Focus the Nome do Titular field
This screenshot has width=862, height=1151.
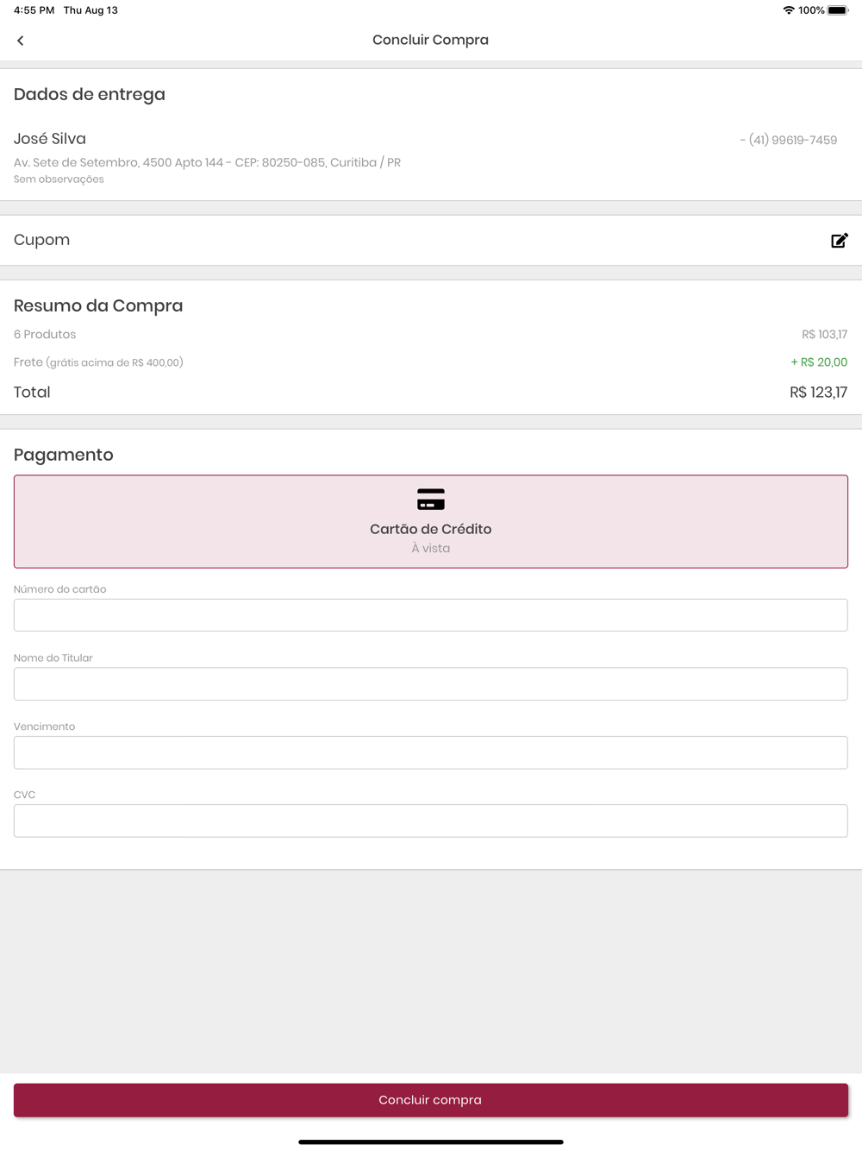coord(431,684)
